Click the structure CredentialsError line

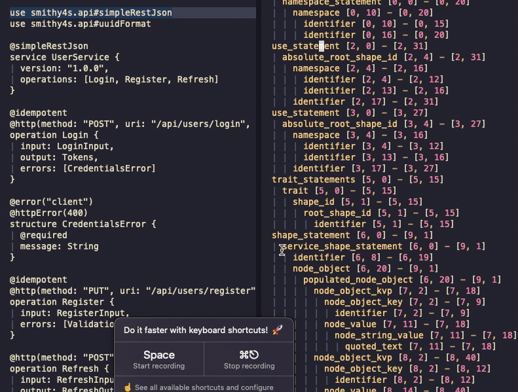(x=83, y=224)
